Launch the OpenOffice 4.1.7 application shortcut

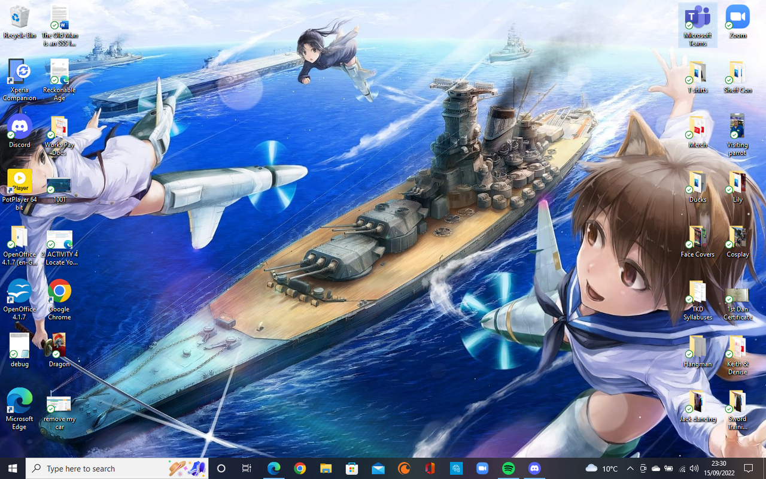[x=20, y=299]
